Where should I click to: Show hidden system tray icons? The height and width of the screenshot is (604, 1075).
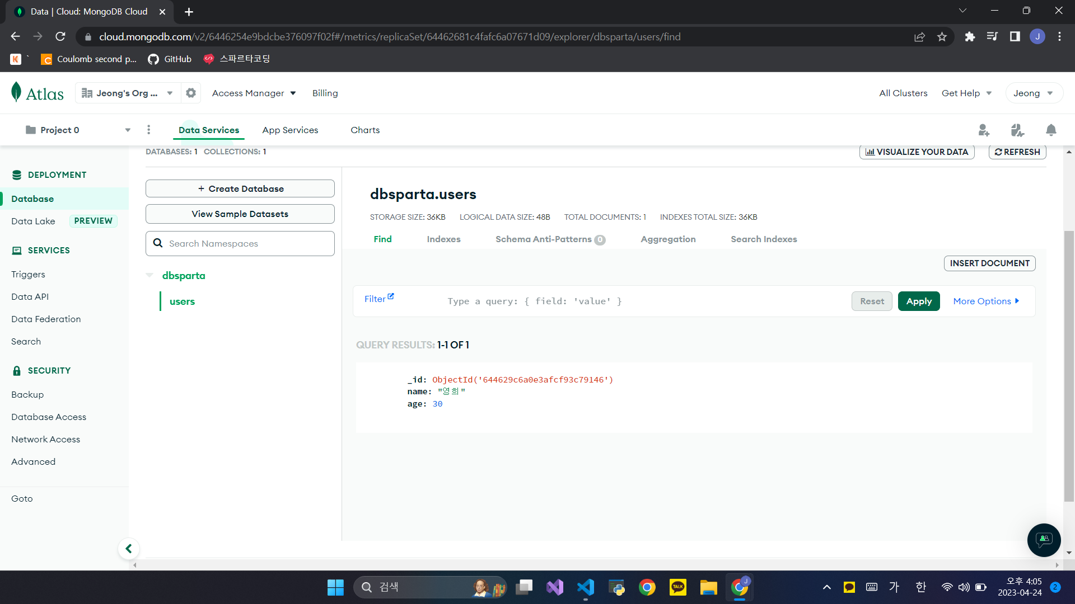[x=826, y=587]
